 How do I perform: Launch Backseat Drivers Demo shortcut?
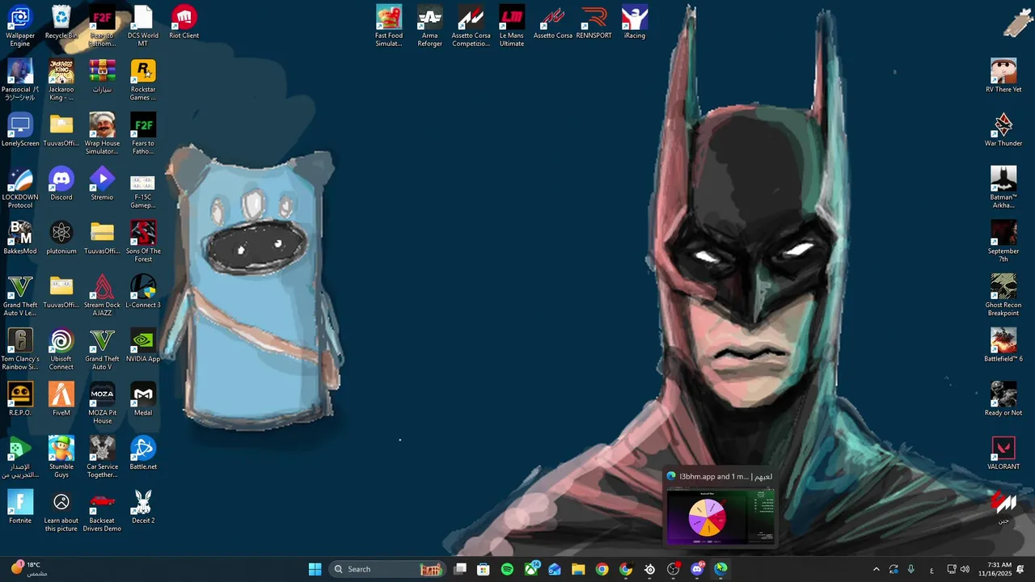(x=102, y=512)
